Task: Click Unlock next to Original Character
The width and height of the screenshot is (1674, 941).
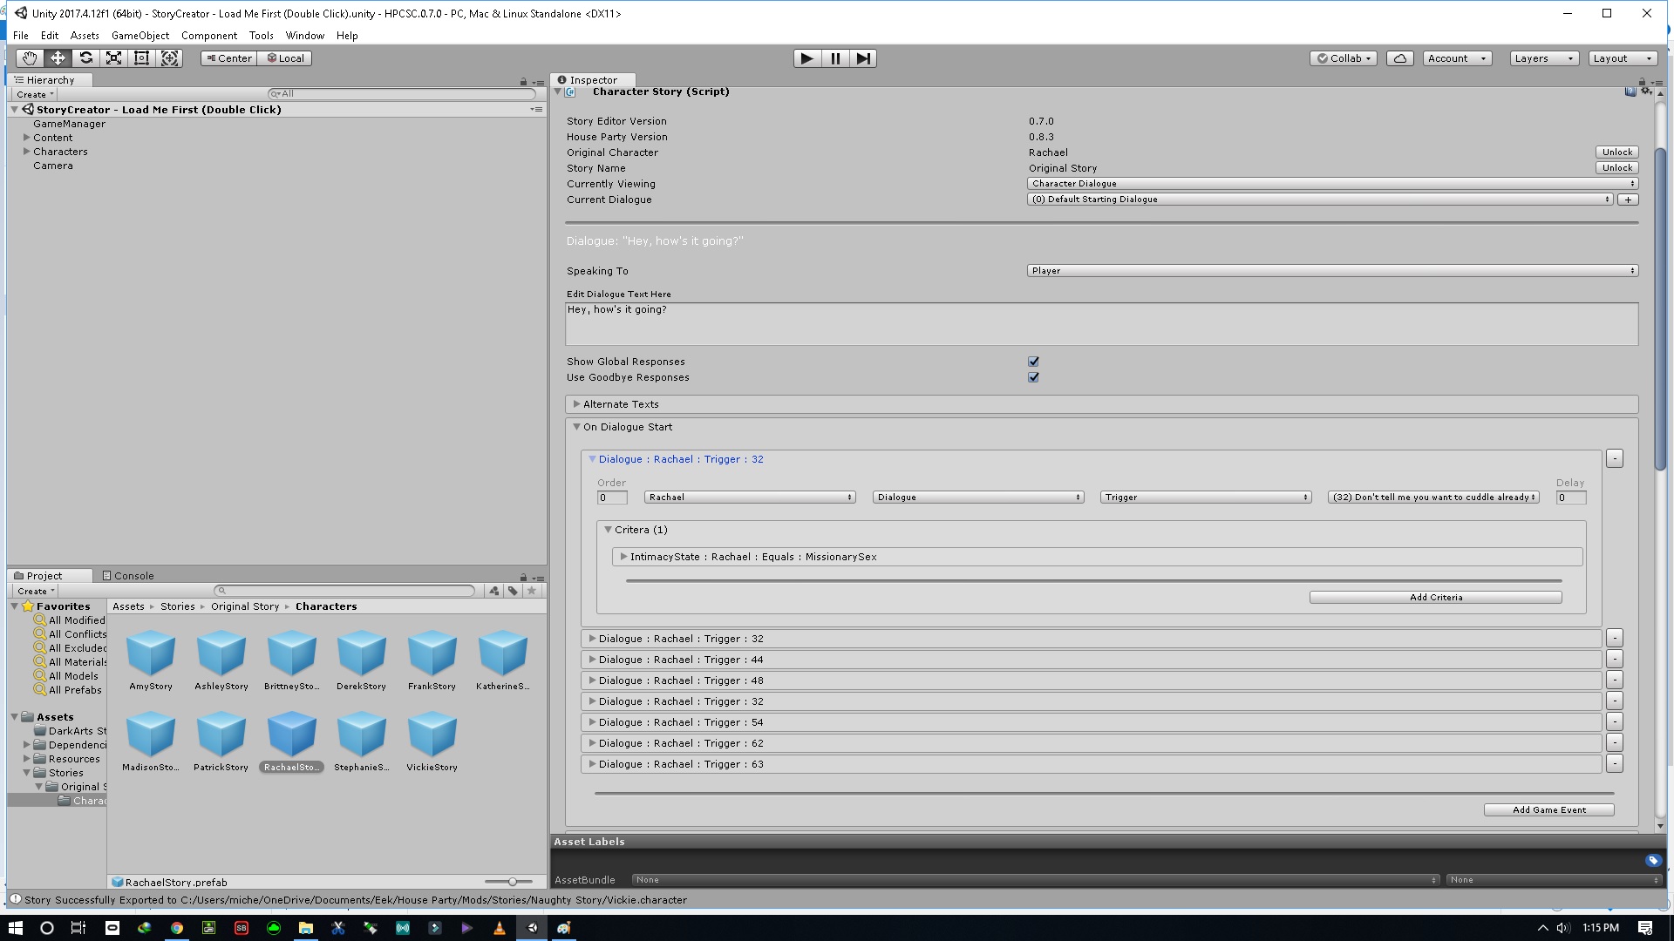Action: (1616, 152)
